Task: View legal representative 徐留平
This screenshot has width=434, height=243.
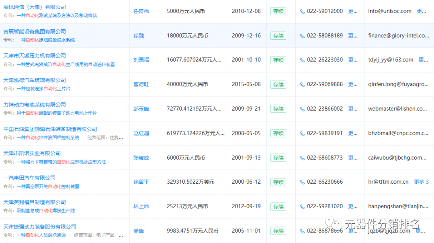Action: click(x=141, y=182)
